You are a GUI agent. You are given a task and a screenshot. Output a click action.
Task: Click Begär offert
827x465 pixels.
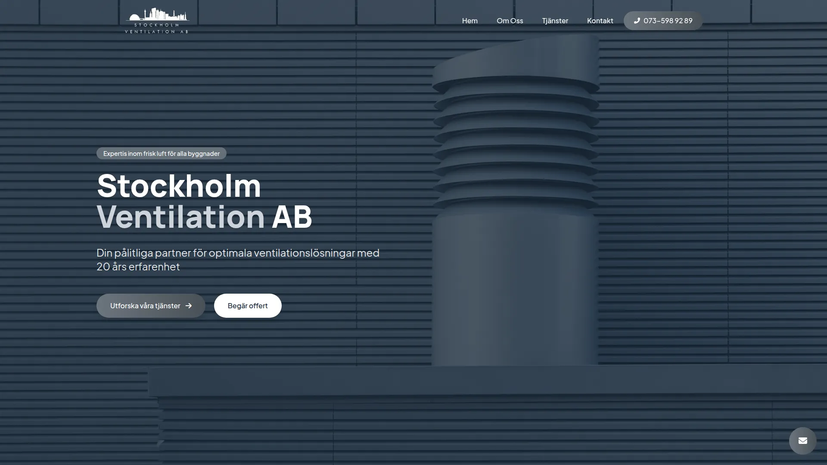click(x=248, y=306)
